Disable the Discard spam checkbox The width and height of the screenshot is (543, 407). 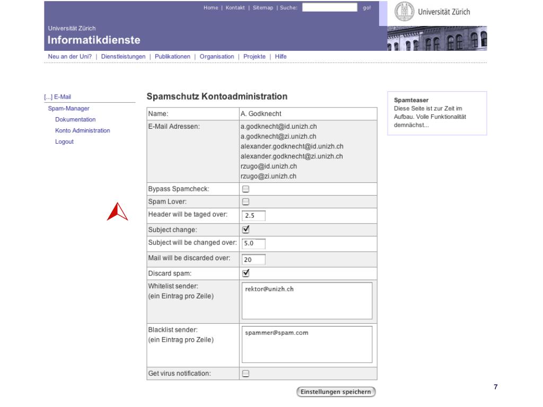[246, 273]
